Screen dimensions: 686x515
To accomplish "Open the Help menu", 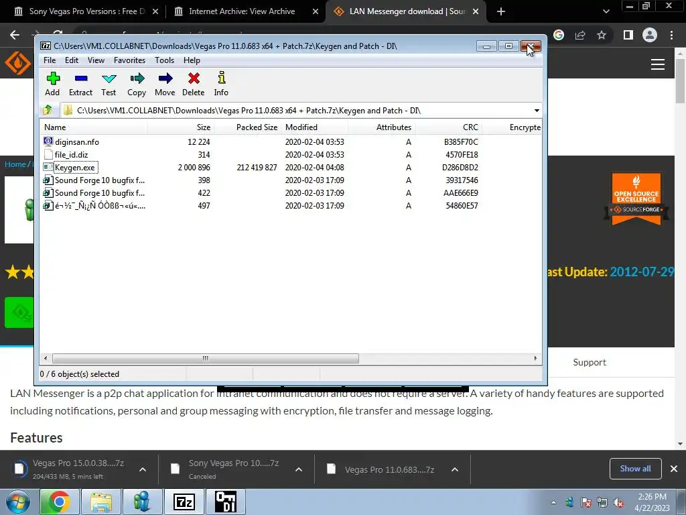I will coord(192,60).
